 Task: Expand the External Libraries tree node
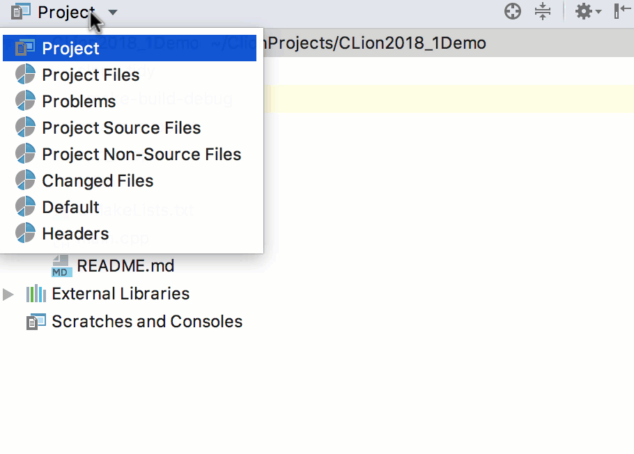(8, 294)
